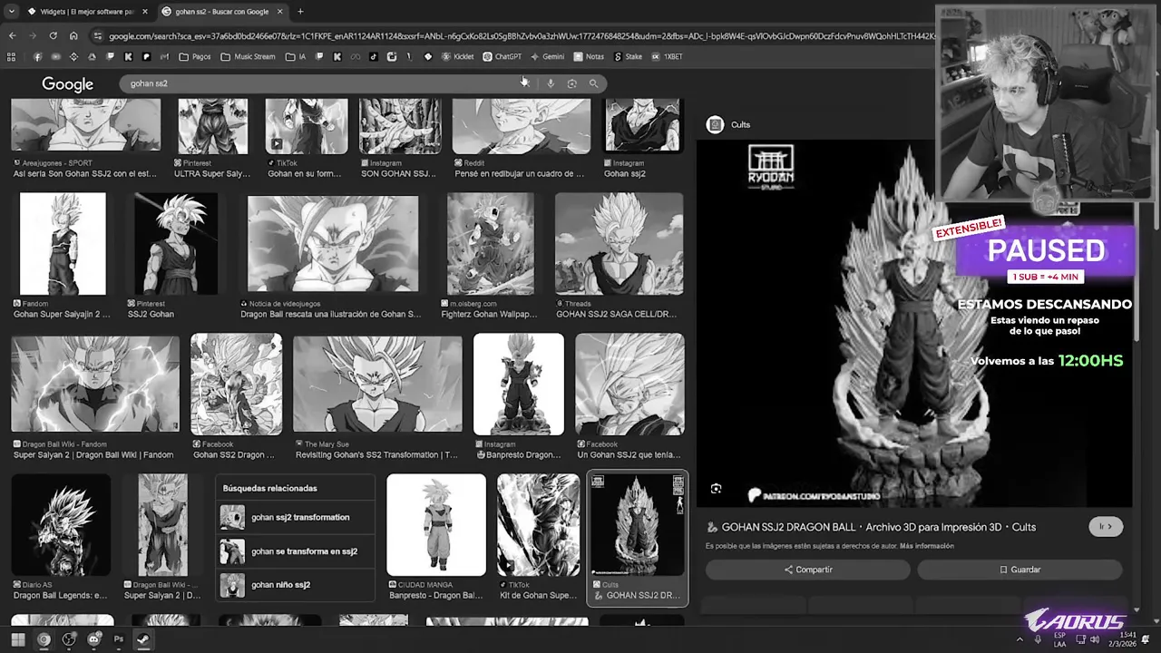Screen dimensions: 1161x653
Task: Open the Music Stream bookmarks folder
Action: point(248,56)
